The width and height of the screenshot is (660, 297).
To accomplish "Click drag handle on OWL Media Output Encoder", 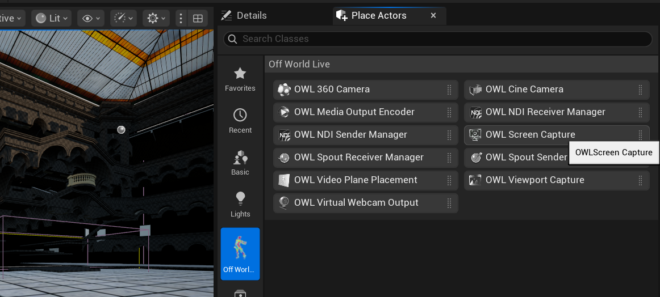I will click(x=449, y=112).
